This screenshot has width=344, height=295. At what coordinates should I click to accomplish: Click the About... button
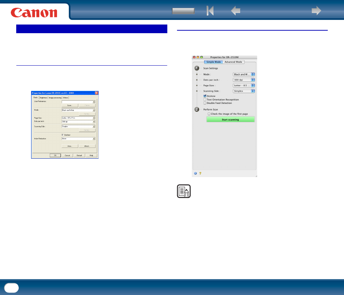pyautogui.click(x=87, y=146)
